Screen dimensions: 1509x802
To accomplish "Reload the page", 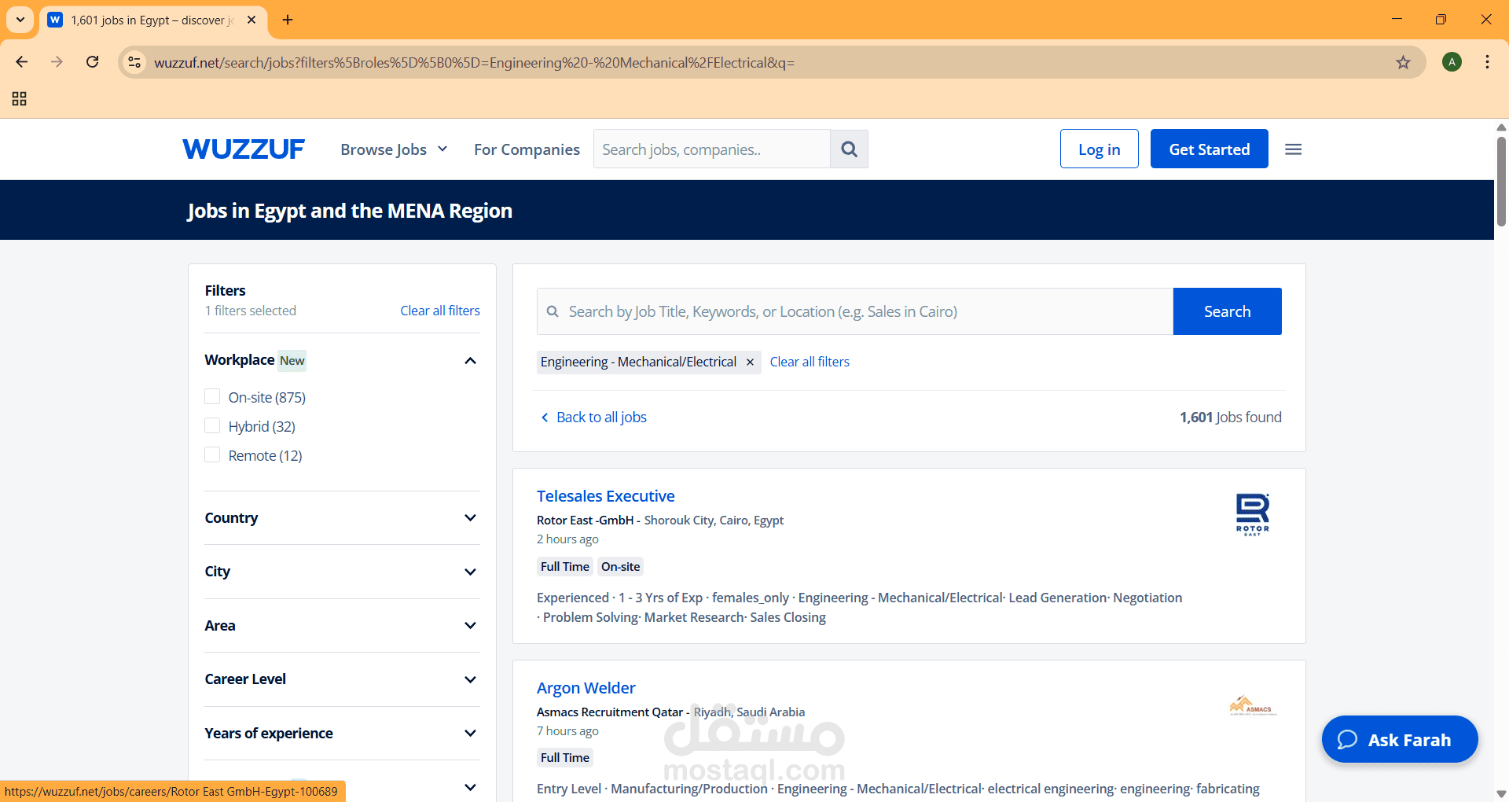I will coord(93,62).
